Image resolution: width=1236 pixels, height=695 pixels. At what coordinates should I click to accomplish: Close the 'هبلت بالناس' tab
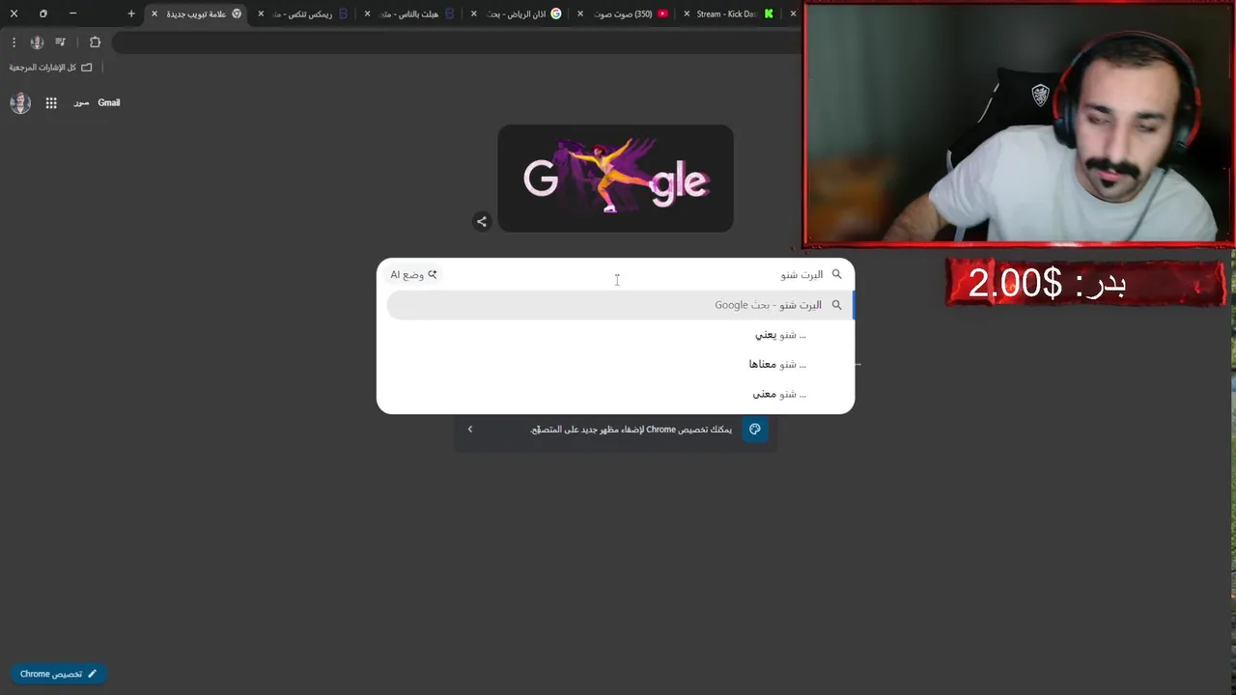(x=367, y=14)
